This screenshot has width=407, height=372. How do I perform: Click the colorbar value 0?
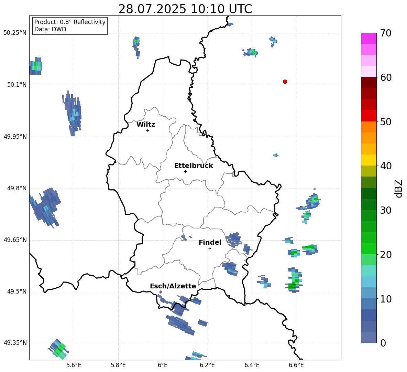click(383, 343)
